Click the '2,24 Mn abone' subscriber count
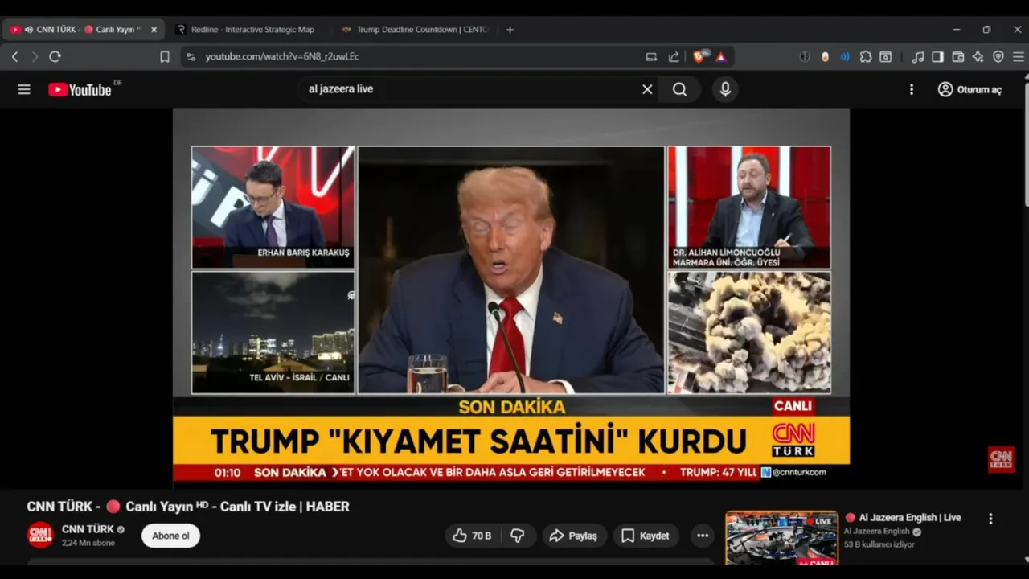The image size is (1029, 579). point(88,544)
